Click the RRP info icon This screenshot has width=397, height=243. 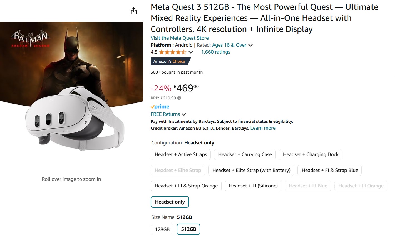179,98
